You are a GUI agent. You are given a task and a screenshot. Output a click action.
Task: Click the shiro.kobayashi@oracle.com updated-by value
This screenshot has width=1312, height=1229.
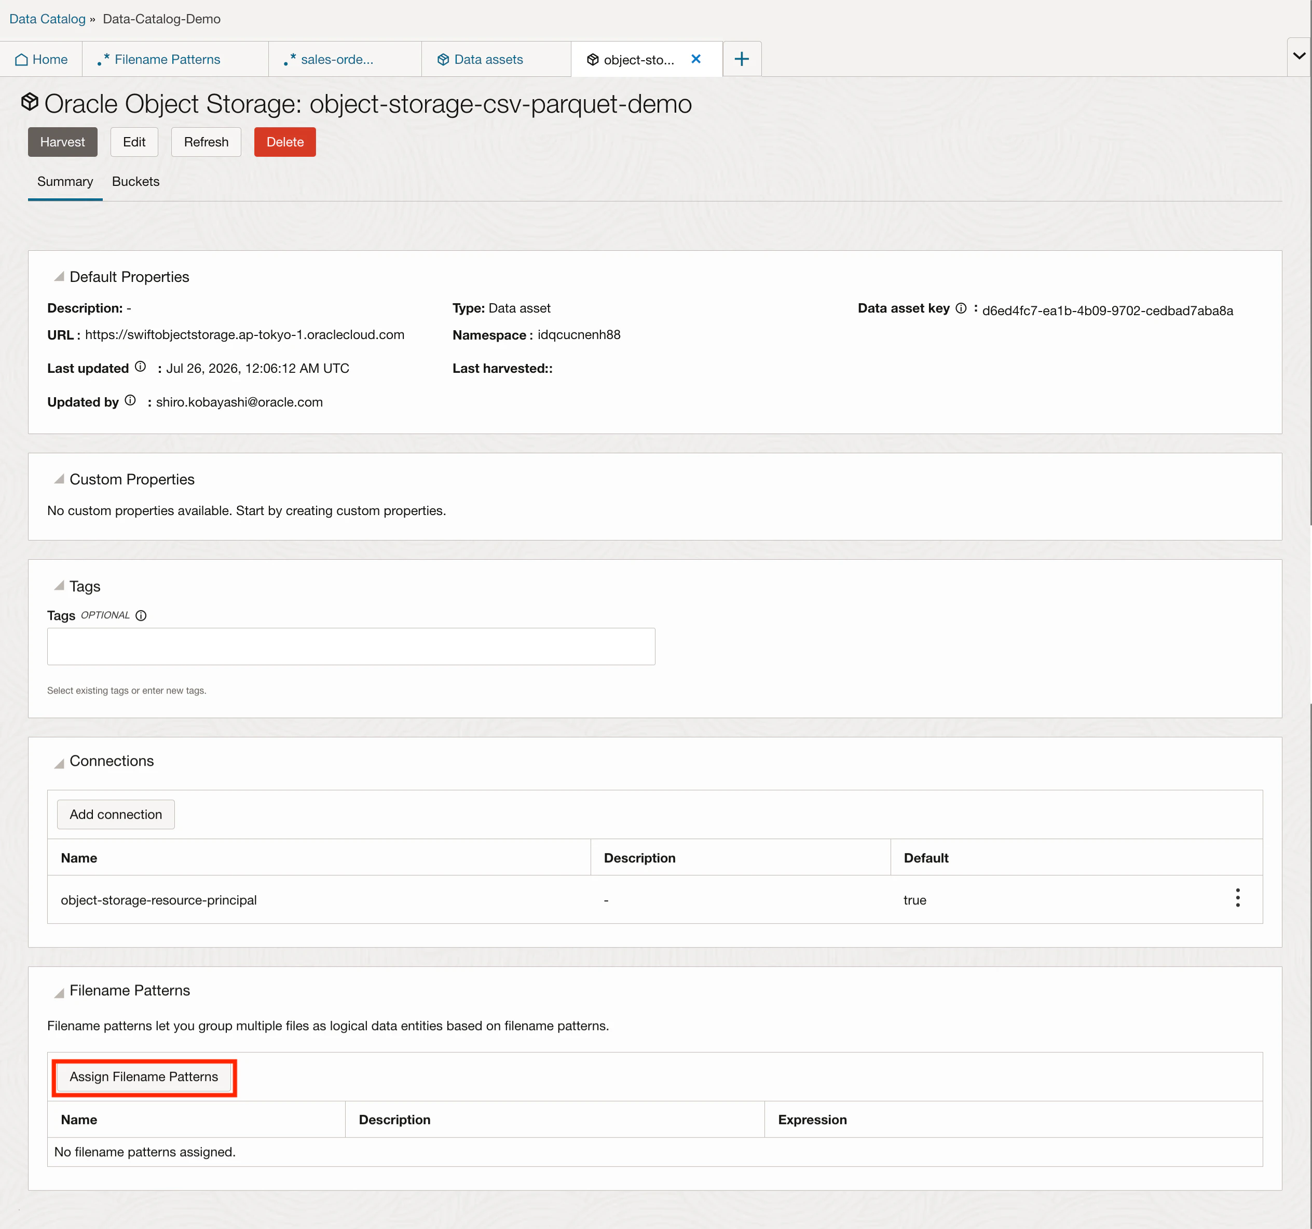240,402
